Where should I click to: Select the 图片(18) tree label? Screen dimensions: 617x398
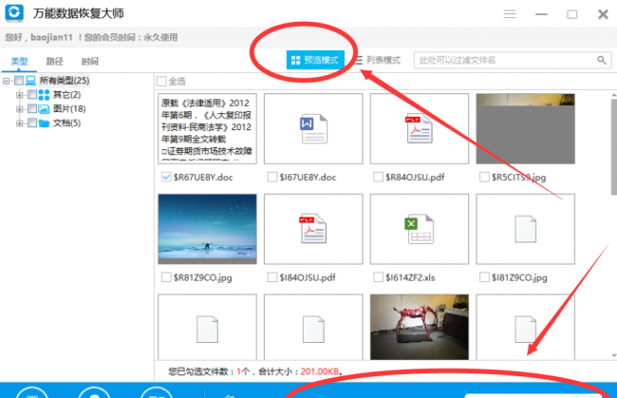tap(69, 109)
